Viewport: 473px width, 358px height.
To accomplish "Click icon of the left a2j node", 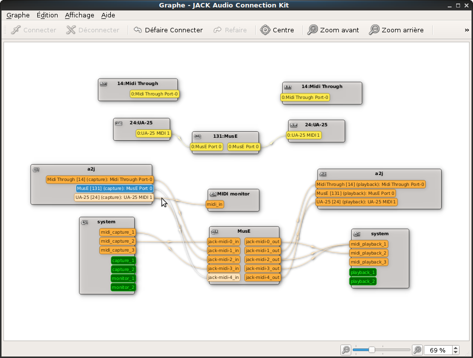I will pyautogui.click(x=36, y=170).
